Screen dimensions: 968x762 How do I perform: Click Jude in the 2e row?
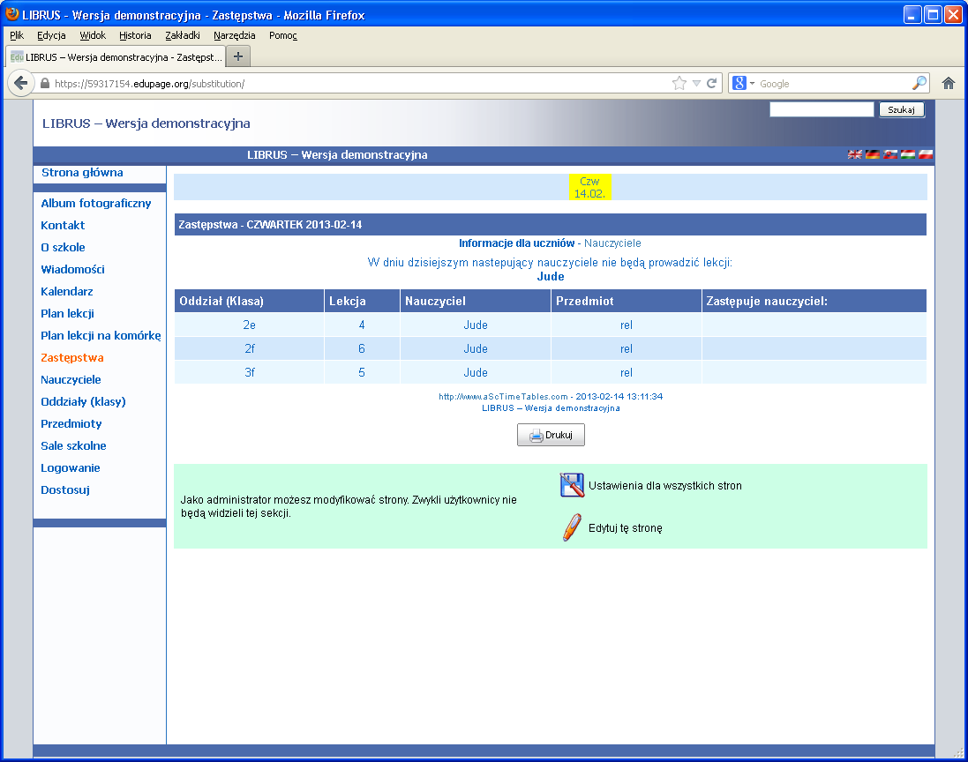(476, 325)
